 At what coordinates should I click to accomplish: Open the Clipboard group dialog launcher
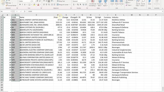click(x=17, y=8)
